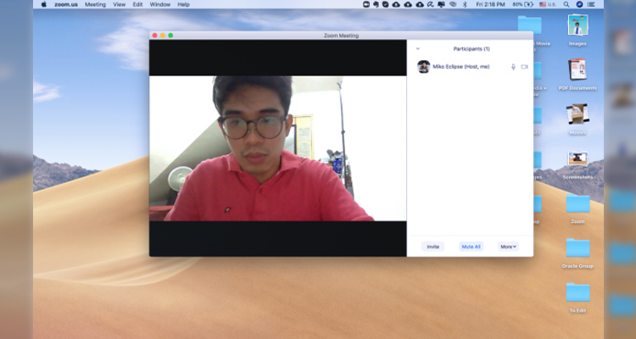Screen dimensions: 636x339
Task: Click the Zoom Meeting window title bar
Action: click(x=341, y=36)
